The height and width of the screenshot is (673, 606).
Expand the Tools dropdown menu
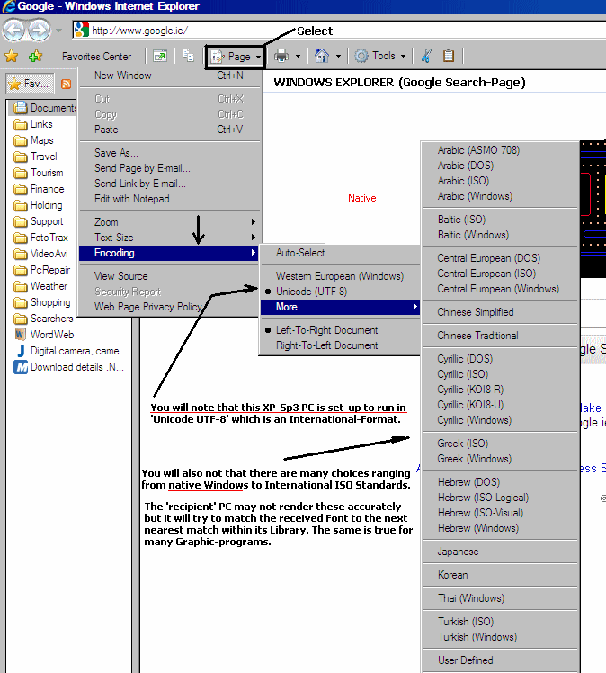[x=379, y=56]
